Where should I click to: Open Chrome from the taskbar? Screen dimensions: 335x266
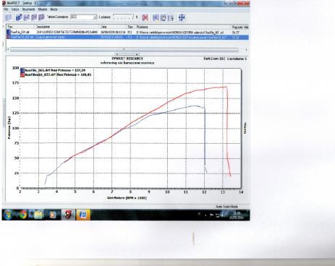point(23,214)
